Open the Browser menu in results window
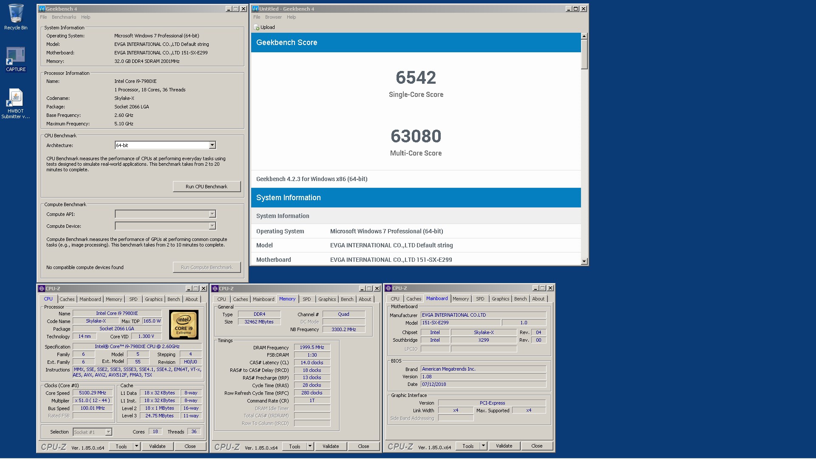Viewport: 816px width, 459px height. coord(273,17)
